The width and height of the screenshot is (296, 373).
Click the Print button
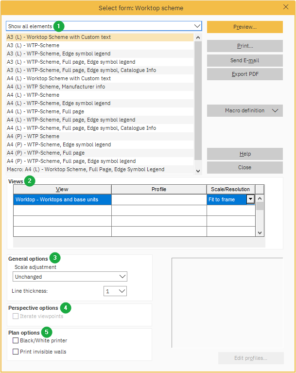244,46
